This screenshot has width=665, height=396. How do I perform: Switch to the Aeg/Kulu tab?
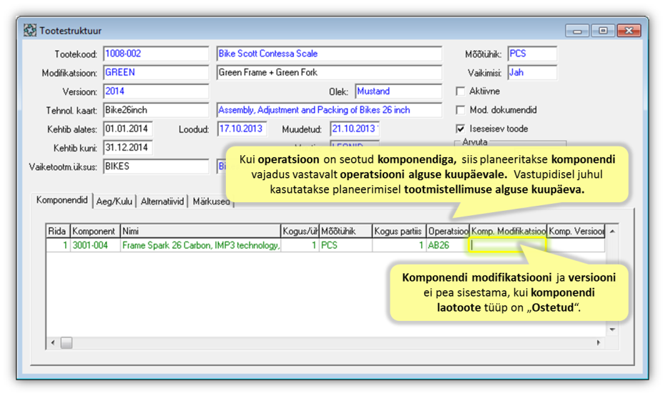coord(114,202)
